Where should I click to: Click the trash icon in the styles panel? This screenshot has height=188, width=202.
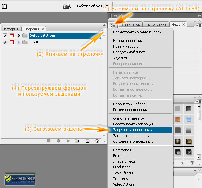[x=192, y=163]
